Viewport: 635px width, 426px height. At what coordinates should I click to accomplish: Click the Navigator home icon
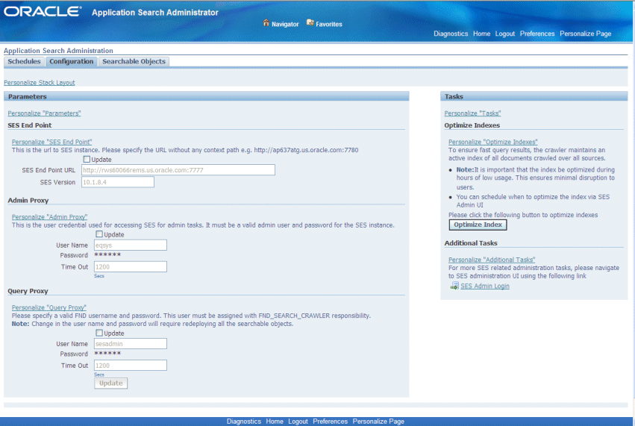click(x=266, y=22)
